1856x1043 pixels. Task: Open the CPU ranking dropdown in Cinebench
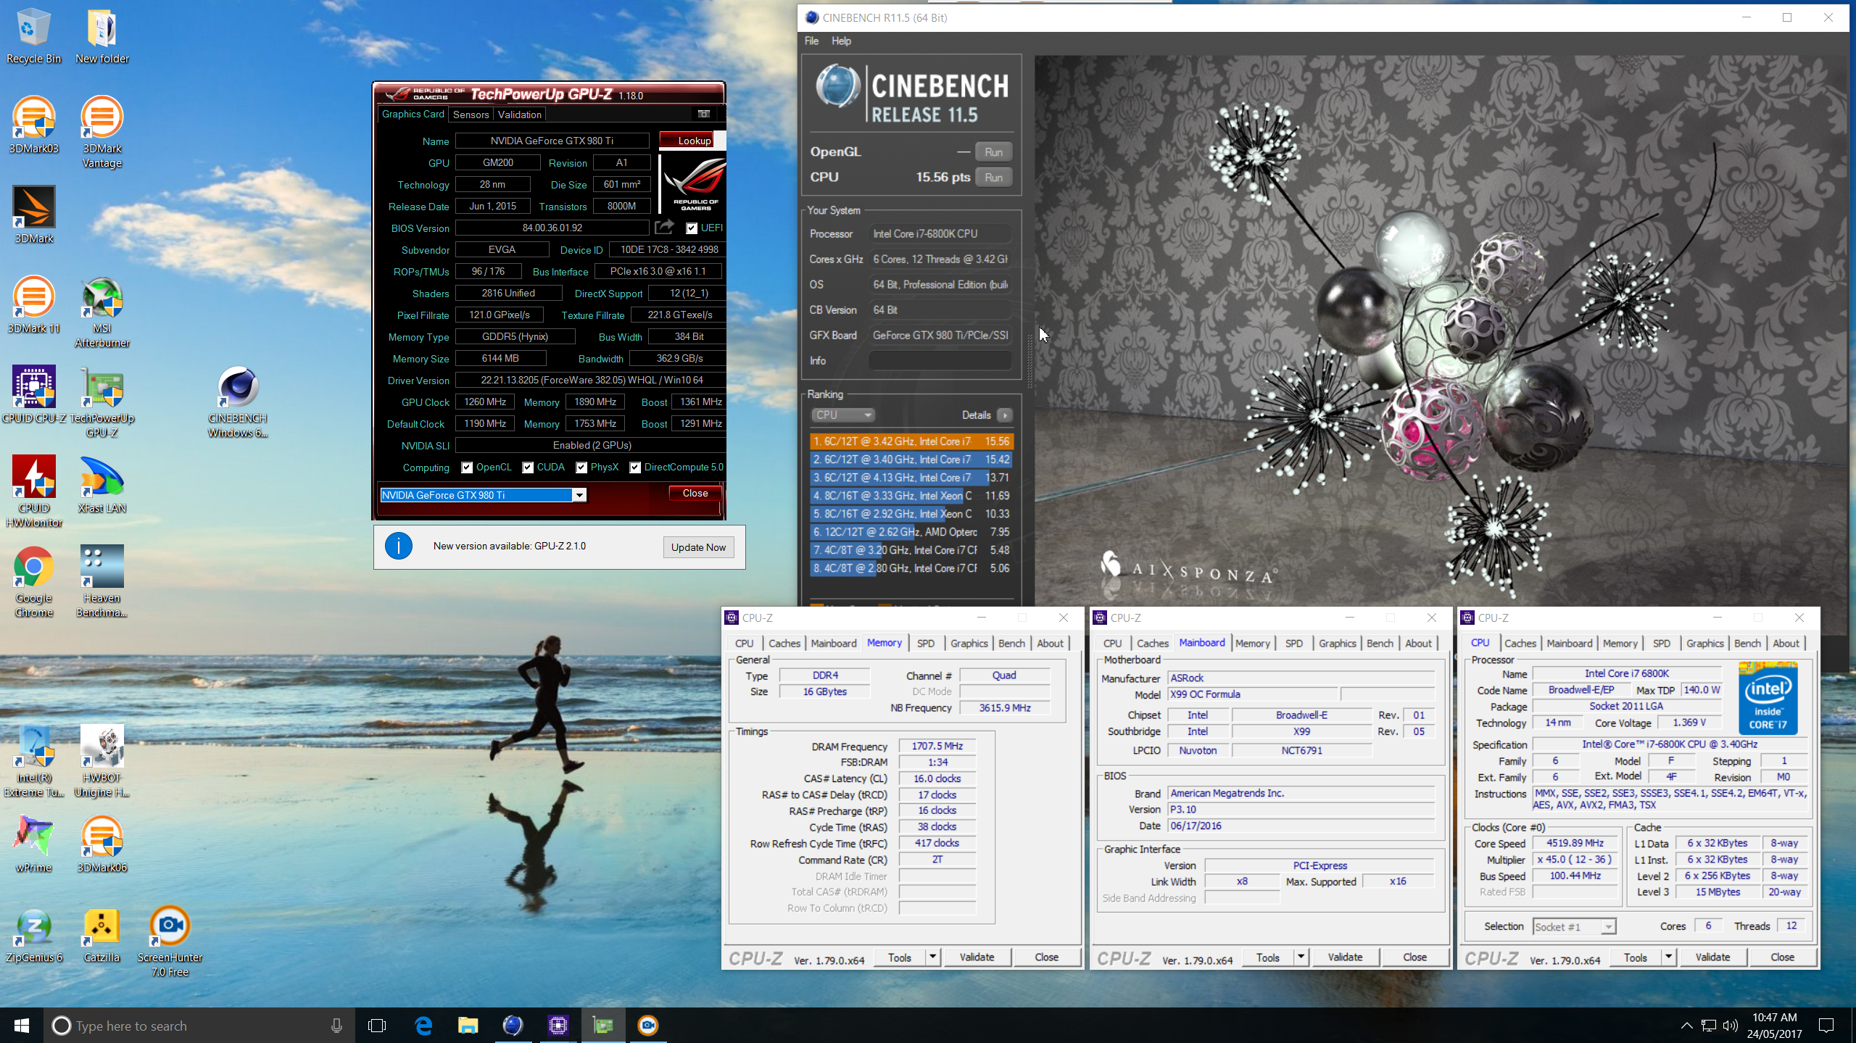(843, 415)
